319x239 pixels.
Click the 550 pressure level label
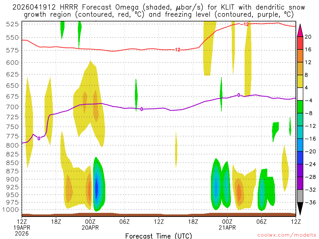(12, 38)
